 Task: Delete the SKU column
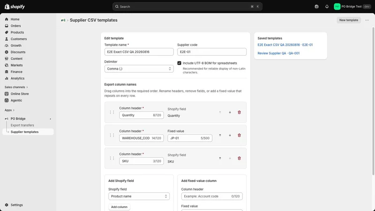tap(239, 158)
